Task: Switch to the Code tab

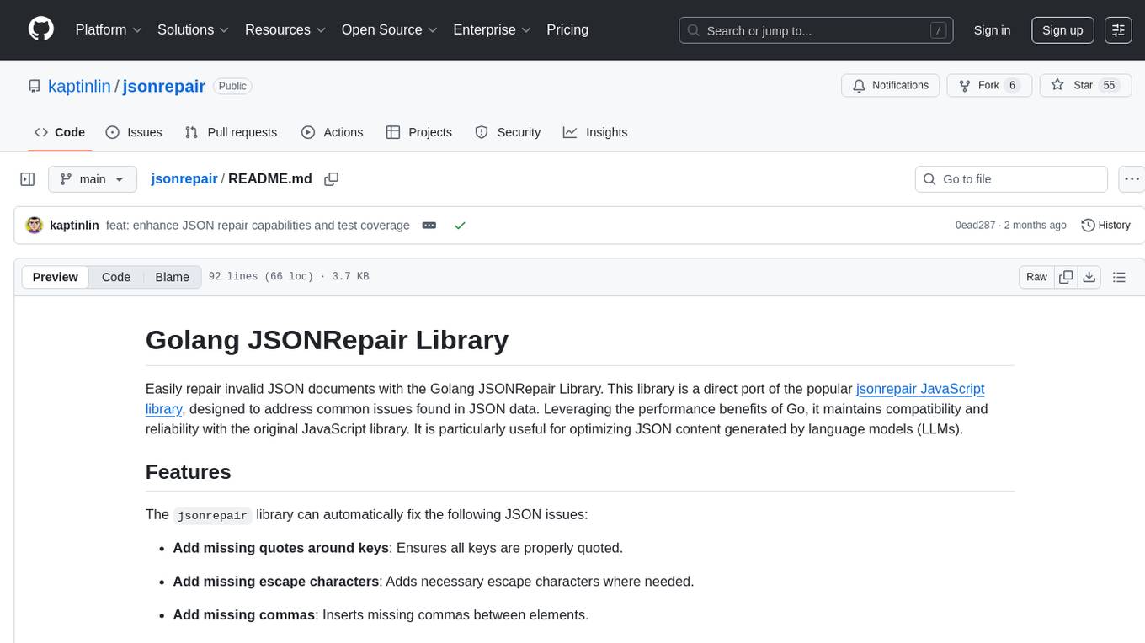Action: (60, 132)
